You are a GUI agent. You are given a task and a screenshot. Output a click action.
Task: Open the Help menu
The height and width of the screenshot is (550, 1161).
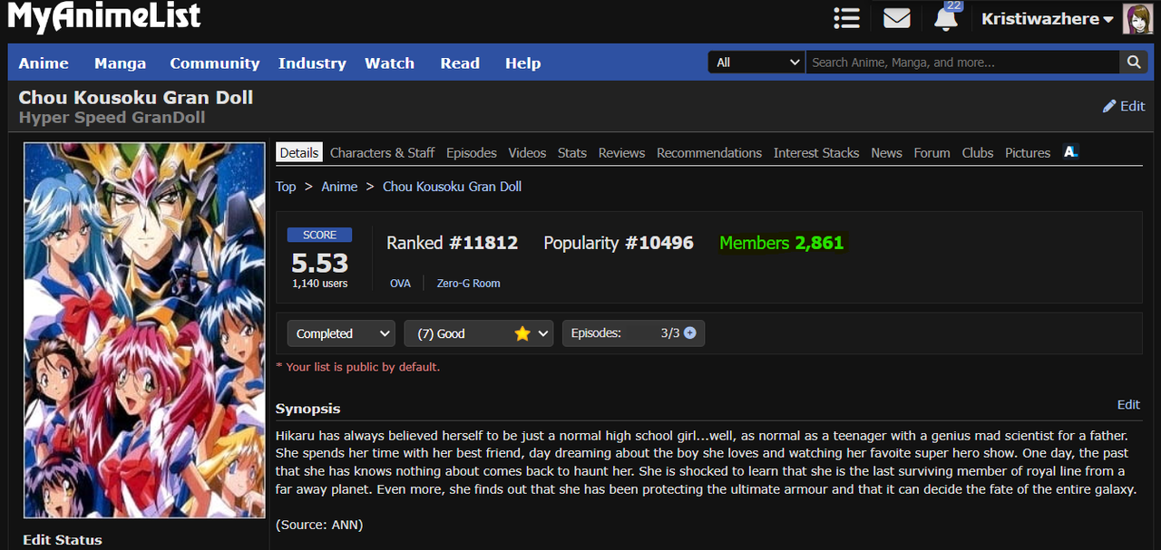tap(522, 63)
